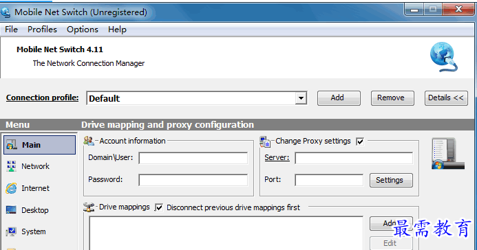Collapse with Details << button
Image resolution: width=477 pixels, height=250 pixels.
point(446,98)
